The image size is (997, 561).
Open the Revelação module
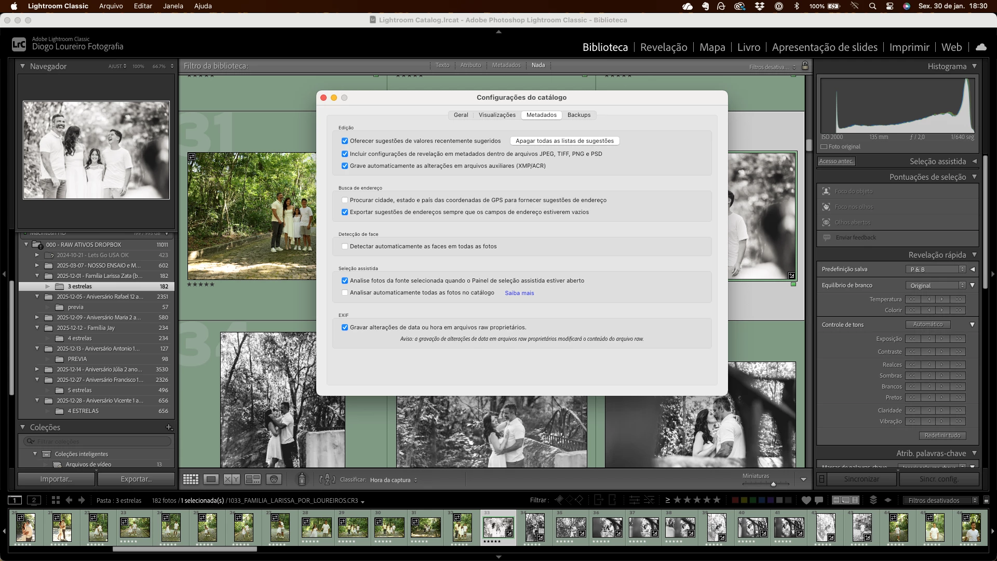[663, 47]
